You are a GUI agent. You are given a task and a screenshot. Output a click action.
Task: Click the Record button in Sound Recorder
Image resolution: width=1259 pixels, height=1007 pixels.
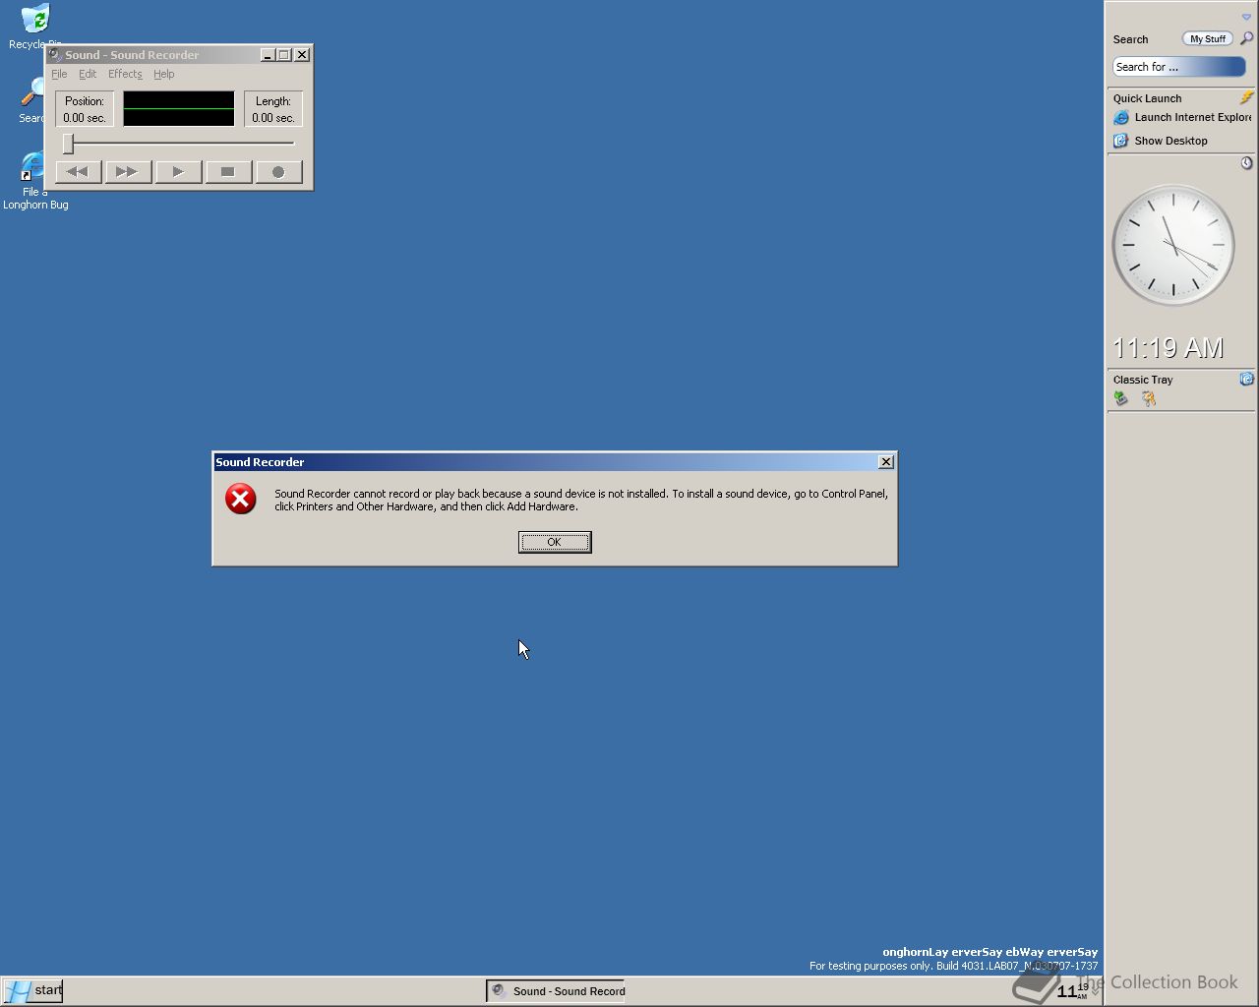(x=278, y=172)
